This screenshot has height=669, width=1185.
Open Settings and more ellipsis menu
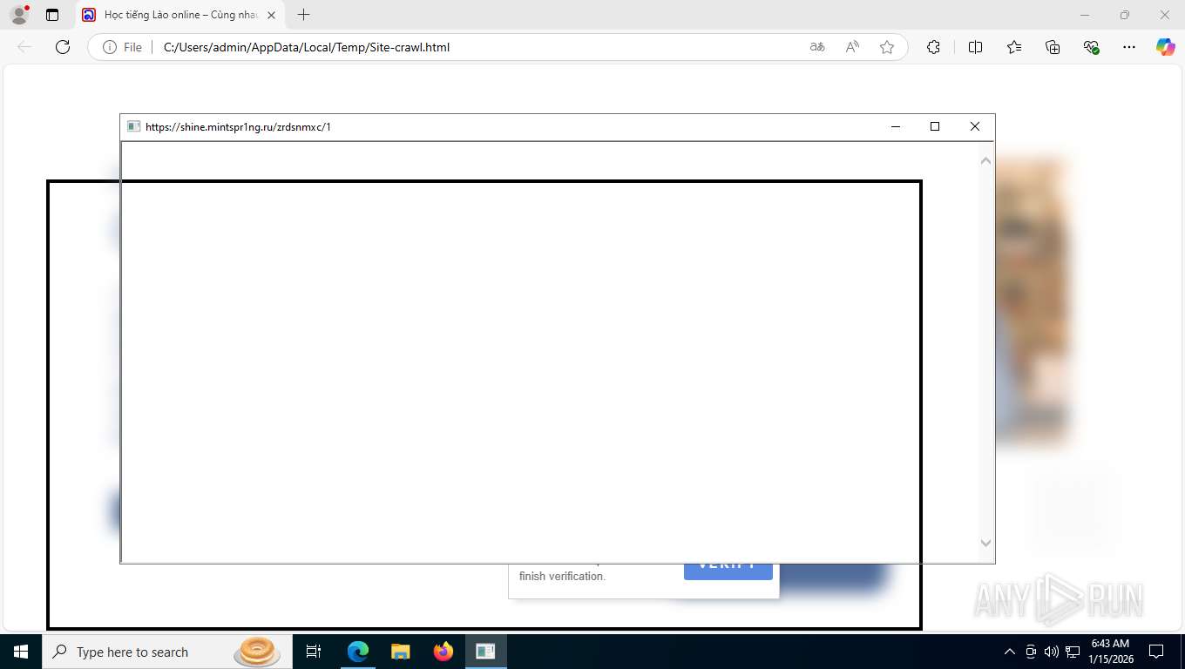click(x=1129, y=47)
